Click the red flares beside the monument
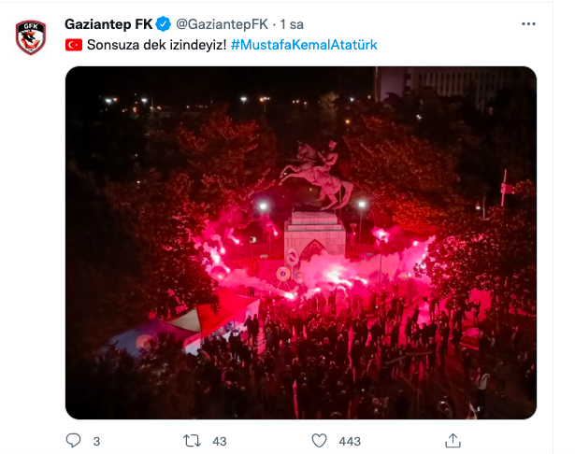Screen dimensions: 575x454 point(220,253)
